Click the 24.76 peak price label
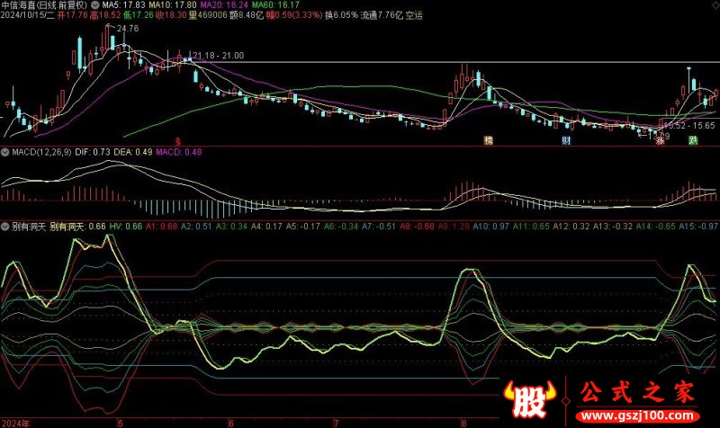720x428 pixels. tap(128, 29)
